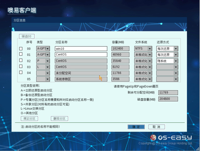Select the 102400 capacity field

[x=120, y=49]
